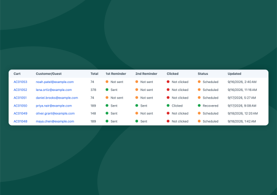Click noah.patel@example.com email link
The width and height of the screenshot is (277, 195).
55,82
